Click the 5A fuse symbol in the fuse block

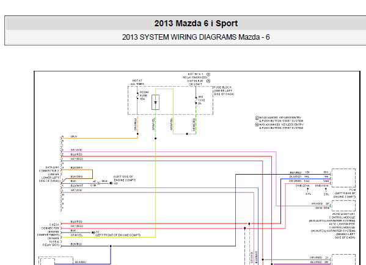[196, 100]
